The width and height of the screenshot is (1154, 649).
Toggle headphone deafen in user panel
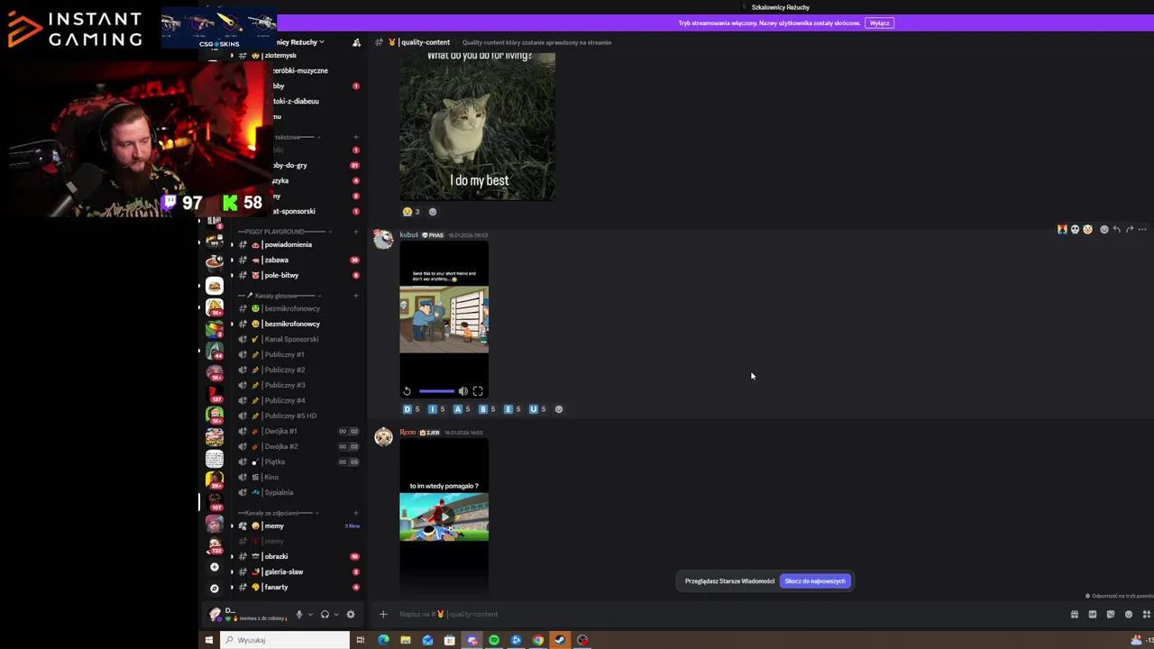(325, 615)
